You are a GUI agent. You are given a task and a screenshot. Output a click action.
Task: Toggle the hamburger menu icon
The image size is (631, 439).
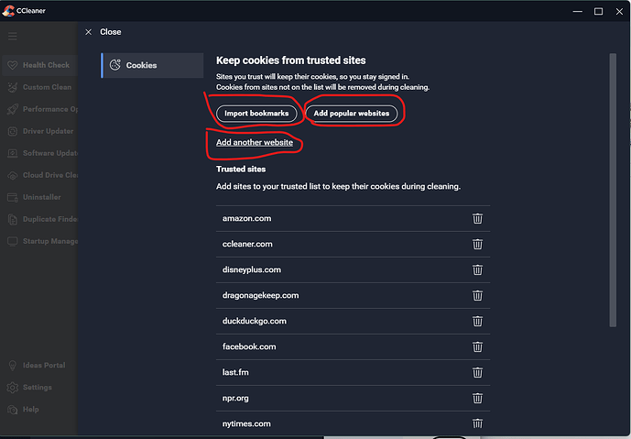coord(13,36)
